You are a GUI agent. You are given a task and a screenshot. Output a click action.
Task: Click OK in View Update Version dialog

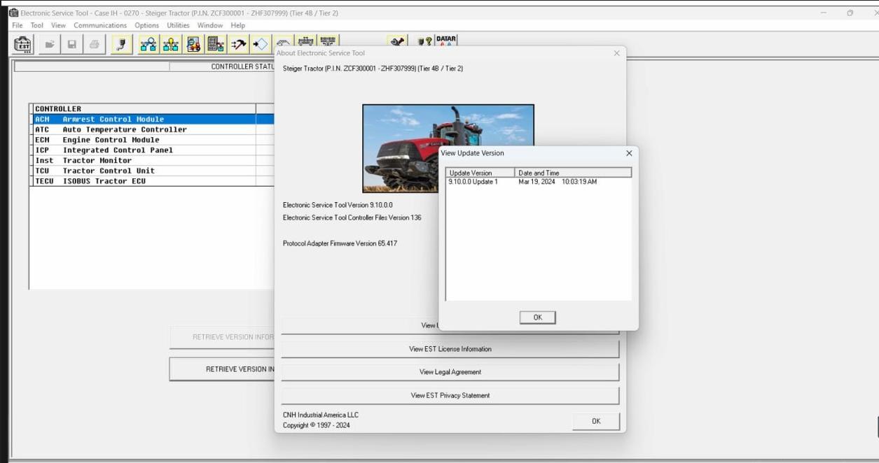(538, 318)
